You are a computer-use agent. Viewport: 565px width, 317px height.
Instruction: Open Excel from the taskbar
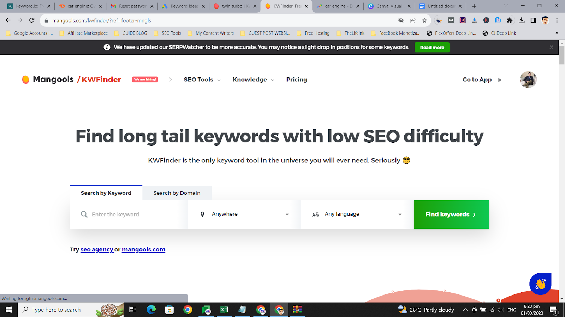coord(224,310)
